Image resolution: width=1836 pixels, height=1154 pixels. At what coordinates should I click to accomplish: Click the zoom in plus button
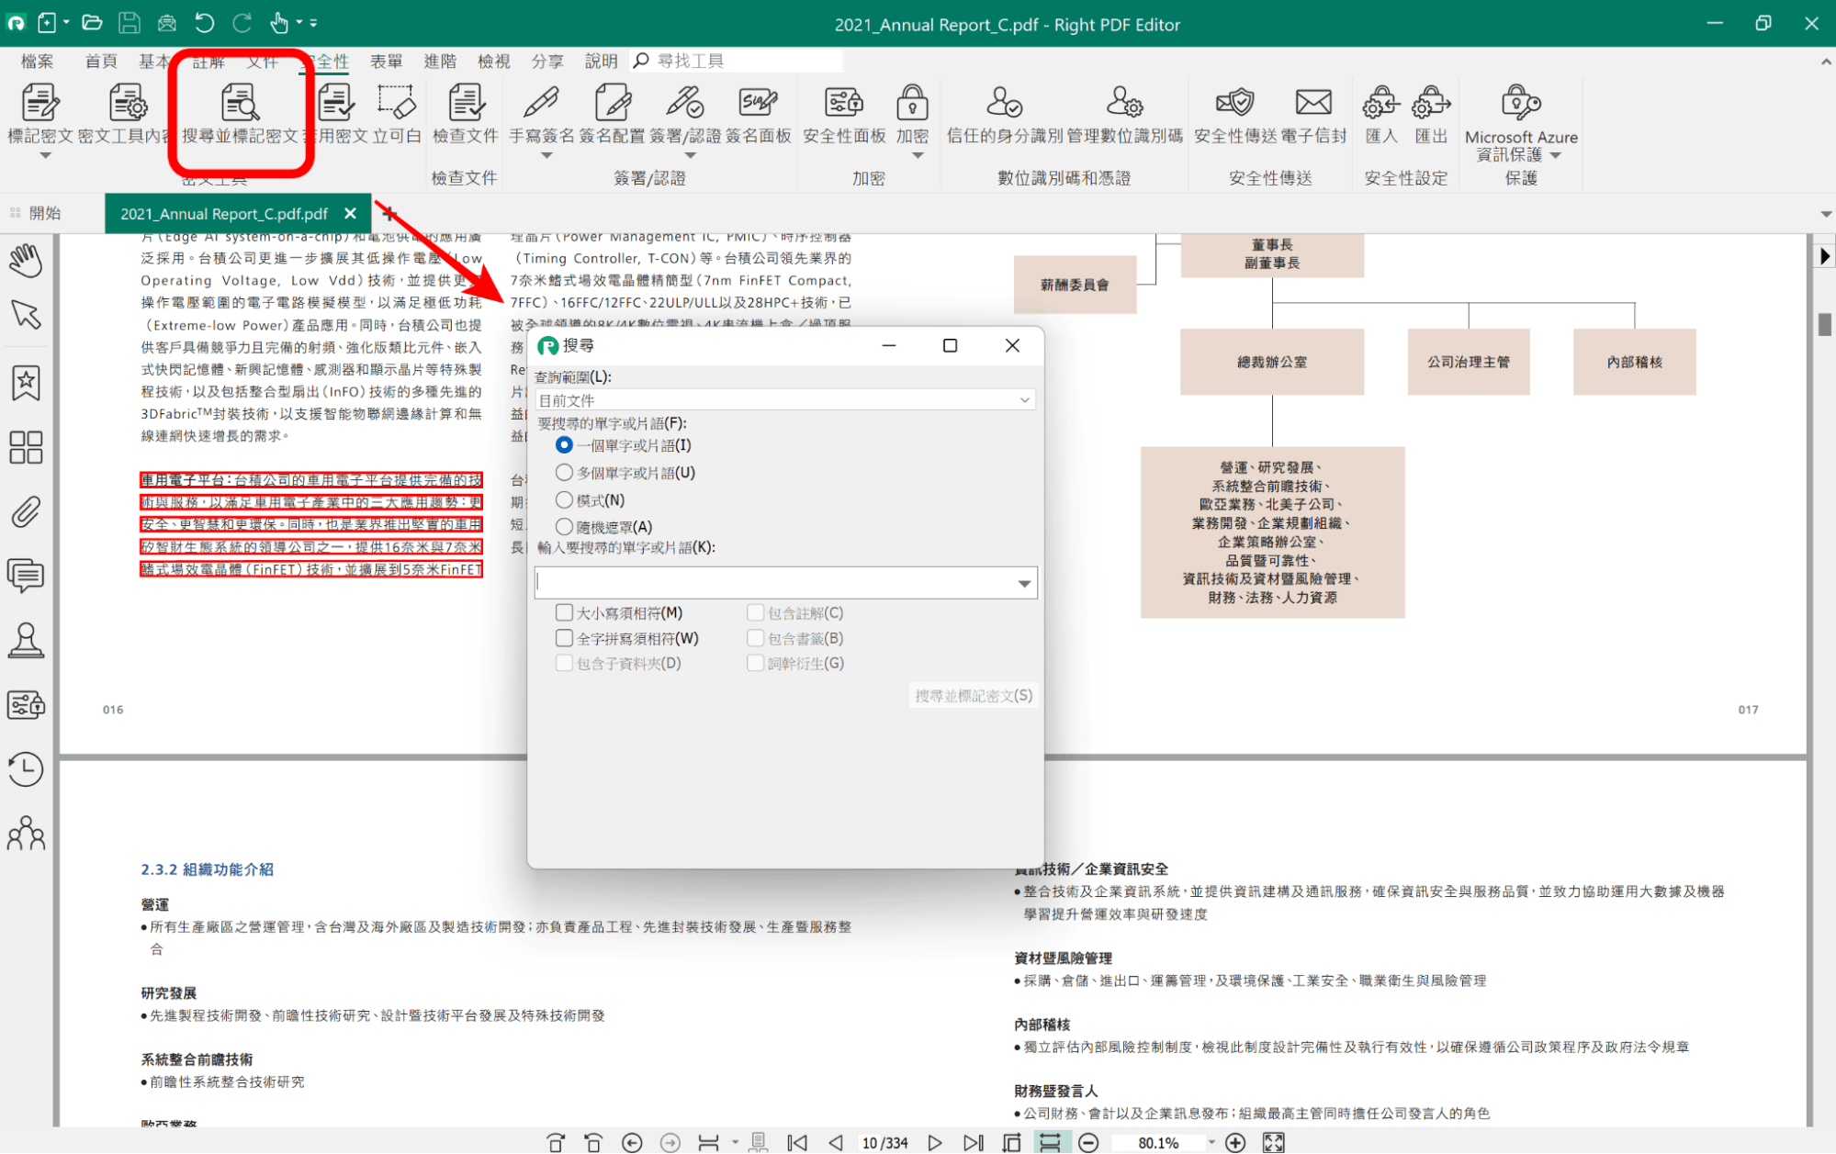click(x=1235, y=1142)
